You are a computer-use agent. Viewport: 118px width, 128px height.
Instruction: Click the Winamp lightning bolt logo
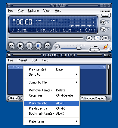click(106, 47)
